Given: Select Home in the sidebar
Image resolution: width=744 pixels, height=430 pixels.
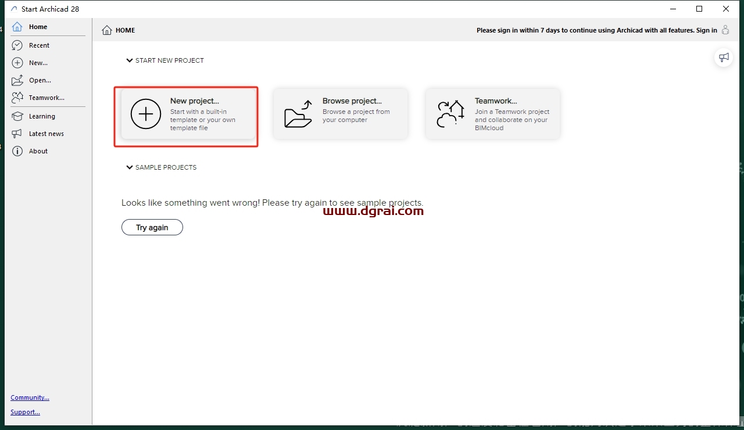Looking at the screenshot, I should tap(38, 27).
